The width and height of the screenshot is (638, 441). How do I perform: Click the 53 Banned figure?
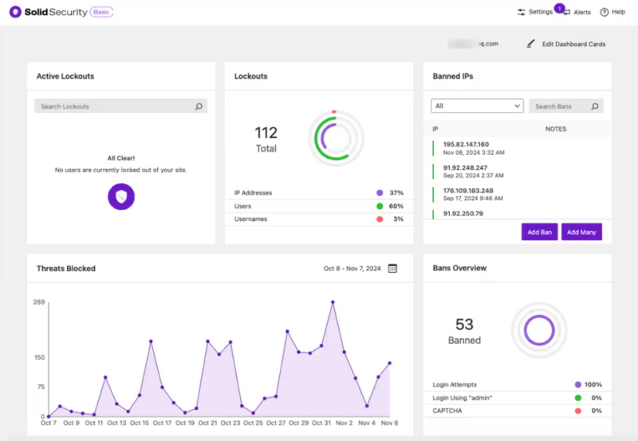(464, 330)
